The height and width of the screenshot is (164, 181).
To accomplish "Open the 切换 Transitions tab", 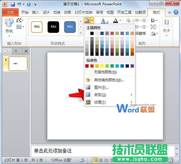I will (57, 12).
